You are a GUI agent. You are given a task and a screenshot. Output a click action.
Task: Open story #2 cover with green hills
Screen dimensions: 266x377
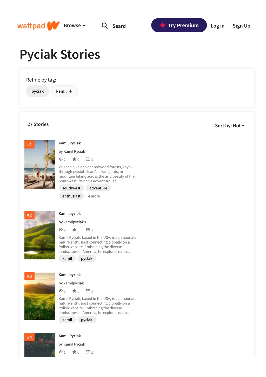[x=40, y=235]
